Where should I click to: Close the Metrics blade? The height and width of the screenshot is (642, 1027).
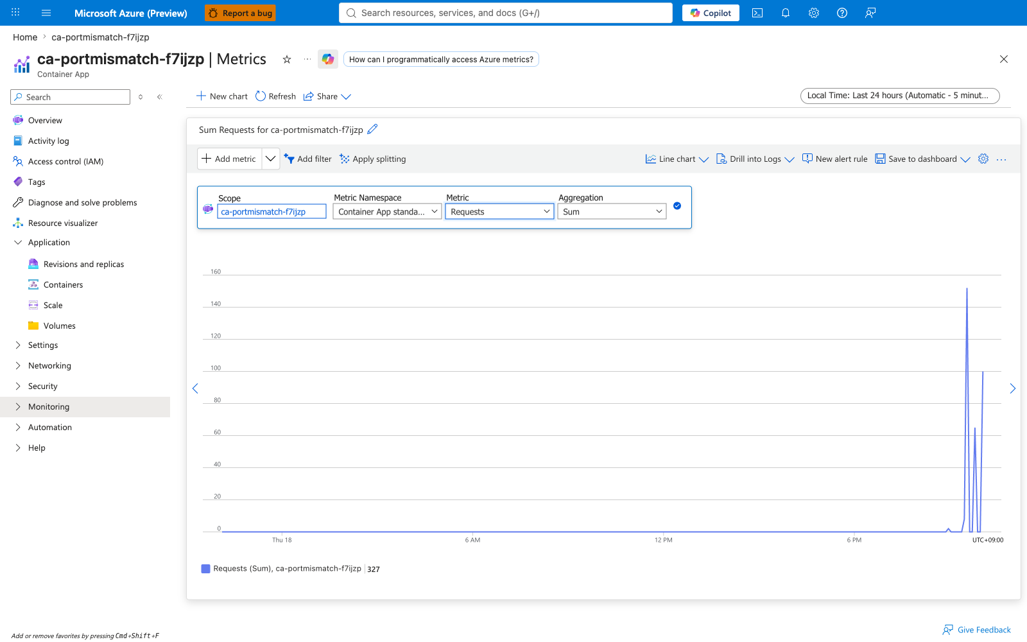click(1004, 59)
